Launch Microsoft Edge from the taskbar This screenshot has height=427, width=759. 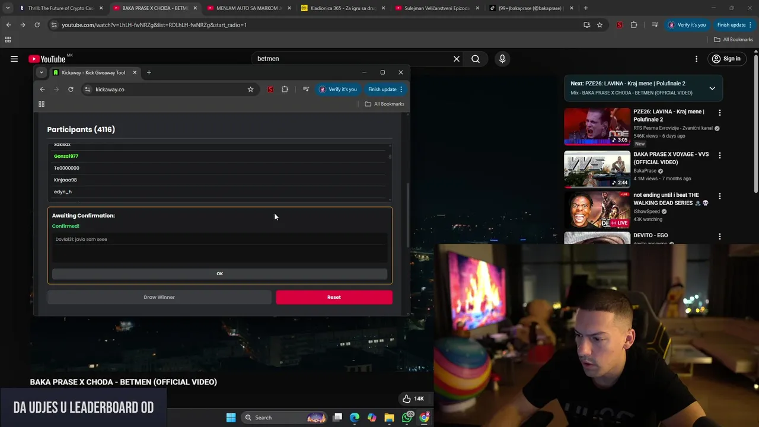click(355, 418)
